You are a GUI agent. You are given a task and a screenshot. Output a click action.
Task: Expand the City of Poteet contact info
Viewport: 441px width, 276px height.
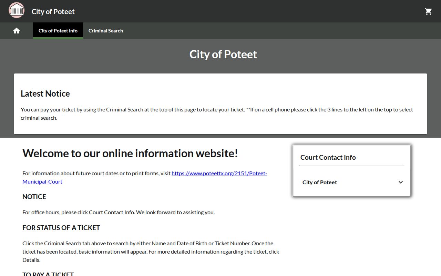(x=352, y=182)
